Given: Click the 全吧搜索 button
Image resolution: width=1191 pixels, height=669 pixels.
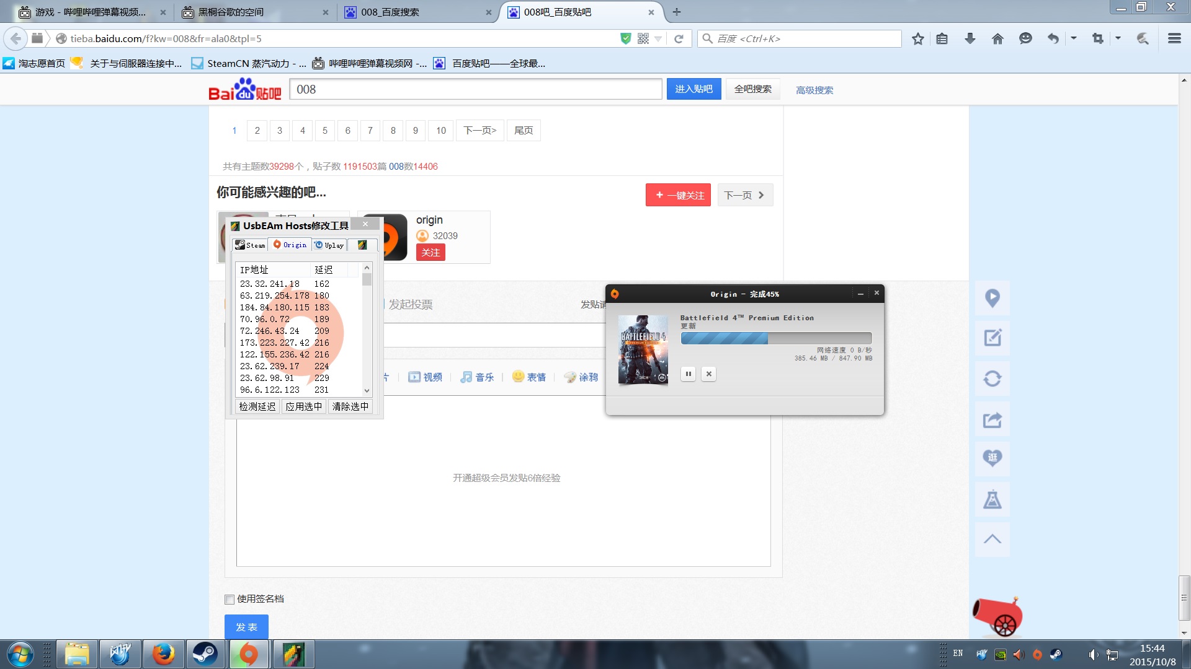Looking at the screenshot, I should [752, 89].
